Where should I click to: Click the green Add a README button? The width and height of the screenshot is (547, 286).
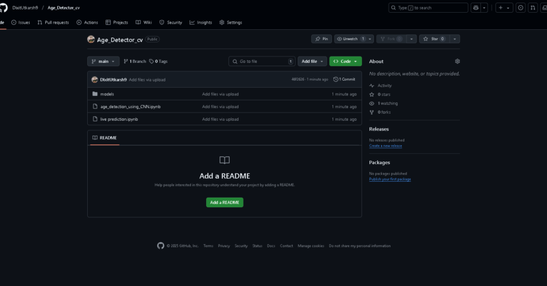click(225, 202)
